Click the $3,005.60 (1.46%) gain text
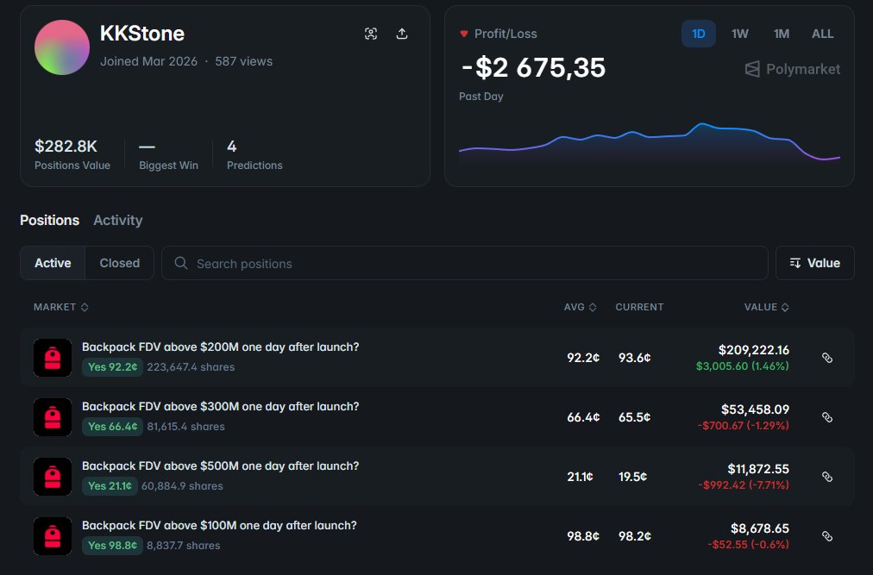873x575 pixels. 742,366
